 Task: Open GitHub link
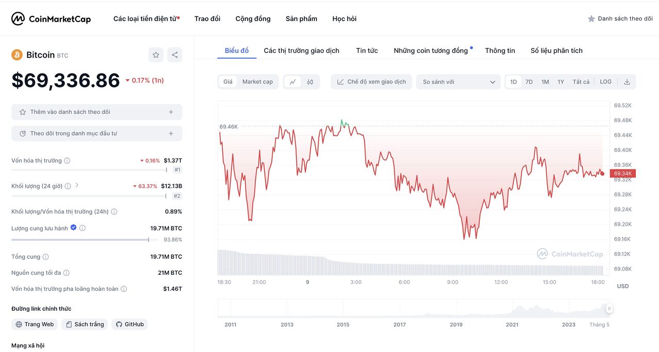tap(130, 324)
